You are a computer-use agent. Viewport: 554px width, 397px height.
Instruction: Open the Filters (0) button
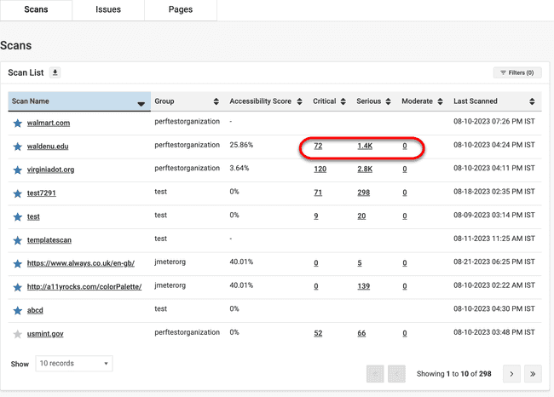pyautogui.click(x=516, y=73)
